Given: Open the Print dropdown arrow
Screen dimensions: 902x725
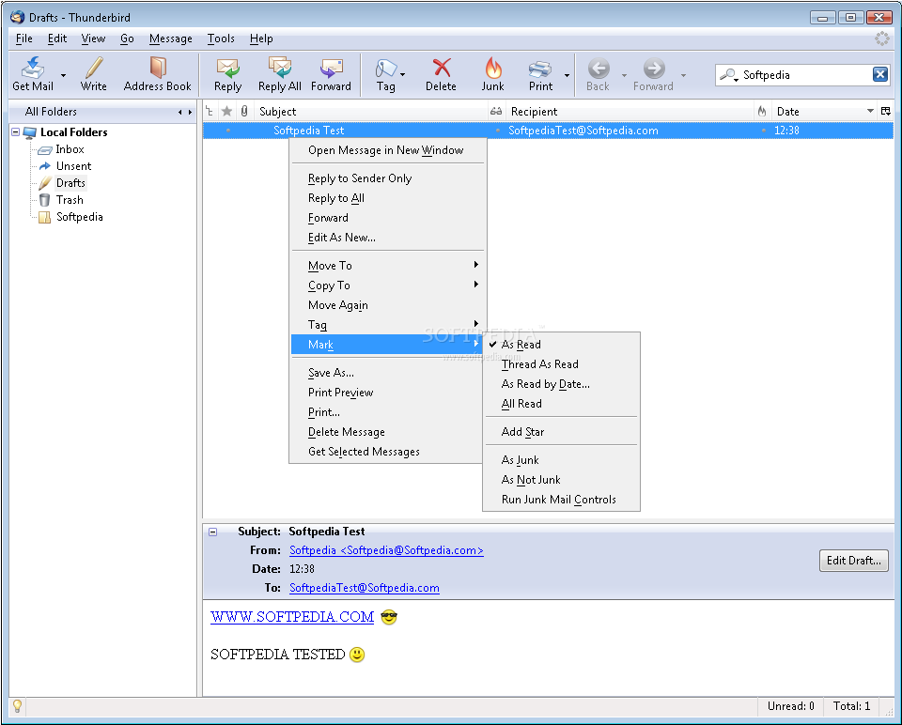Looking at the screenshot, I should (x=567, y=75).
